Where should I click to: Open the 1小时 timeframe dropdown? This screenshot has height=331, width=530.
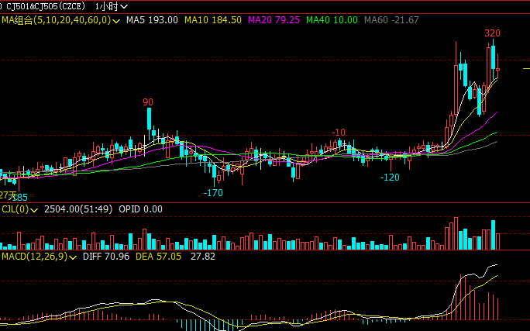pyautogui.click(x=111, y=6)
